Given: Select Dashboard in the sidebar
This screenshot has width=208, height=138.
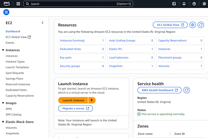Looking at the screenshot, I should click(x=13, y=31).
